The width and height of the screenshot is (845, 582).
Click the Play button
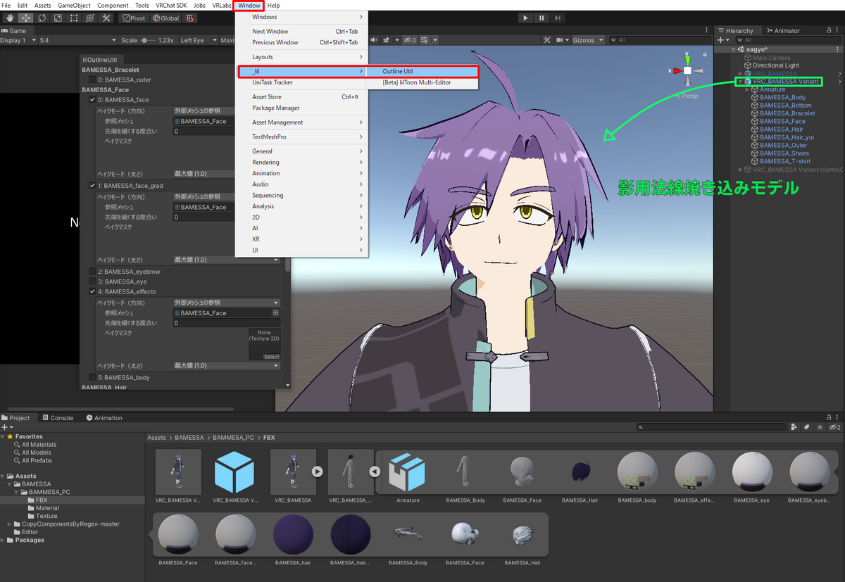(x=525, y=18)
